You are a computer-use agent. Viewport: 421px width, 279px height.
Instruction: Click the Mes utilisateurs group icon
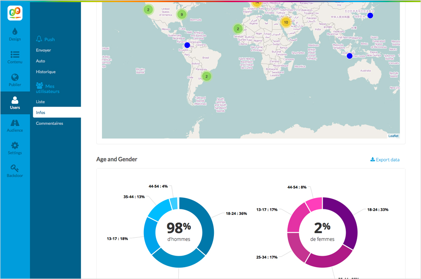click(x=39, y=85)
